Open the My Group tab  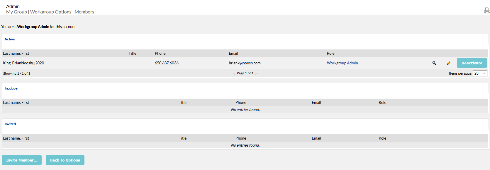(x=16, y=12)
